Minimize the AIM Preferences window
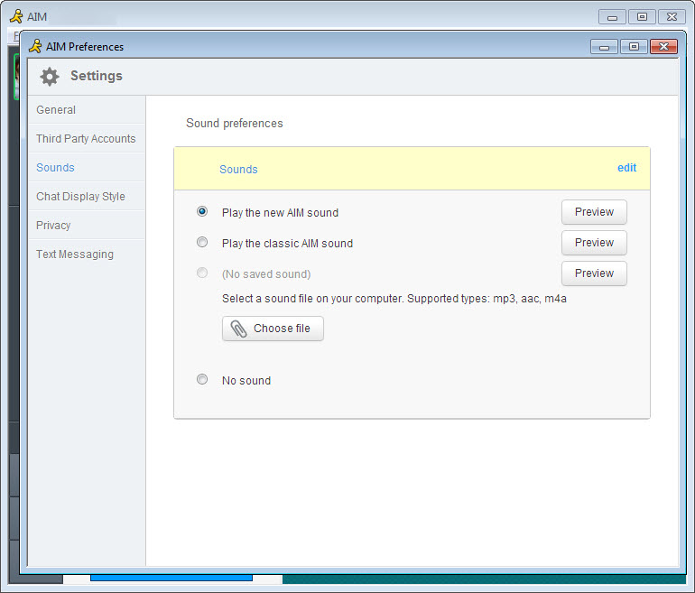 coord(604,47)
